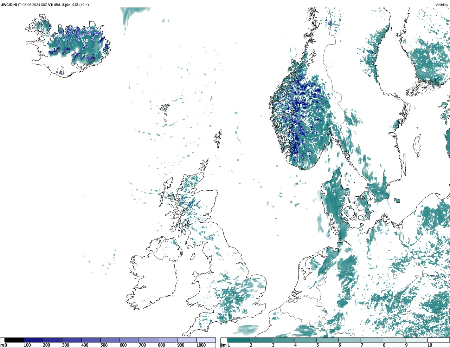
Task: Click the 'km' unit label of the kilometre scale
Action: tap(223, 345)
